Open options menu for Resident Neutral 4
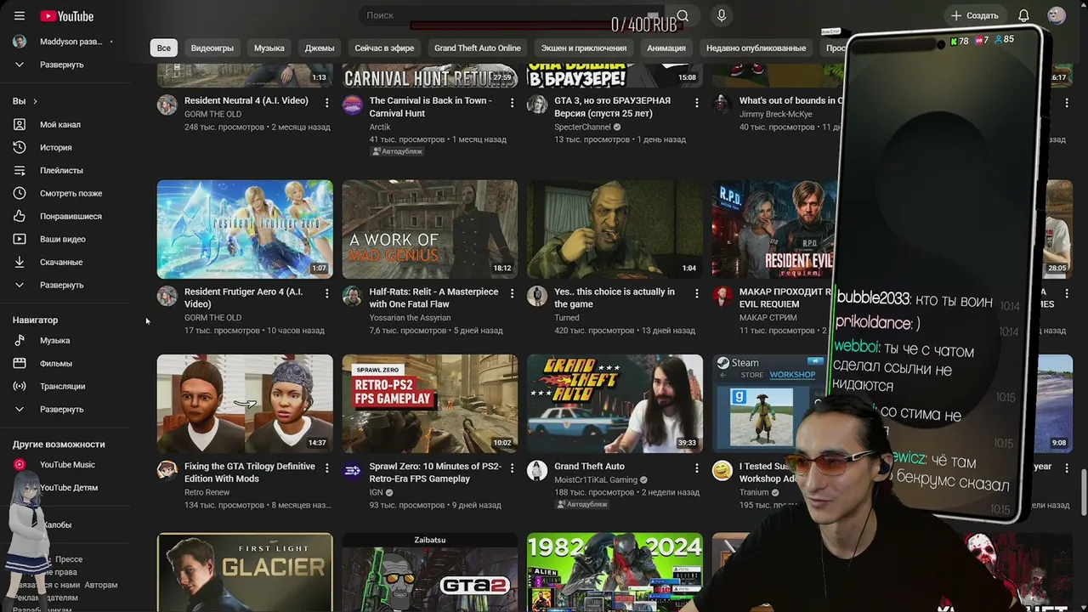The width and height of the screenshot is (1088, 612). coord(326,102)
